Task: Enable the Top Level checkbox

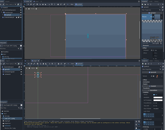Action: point(154,106)
